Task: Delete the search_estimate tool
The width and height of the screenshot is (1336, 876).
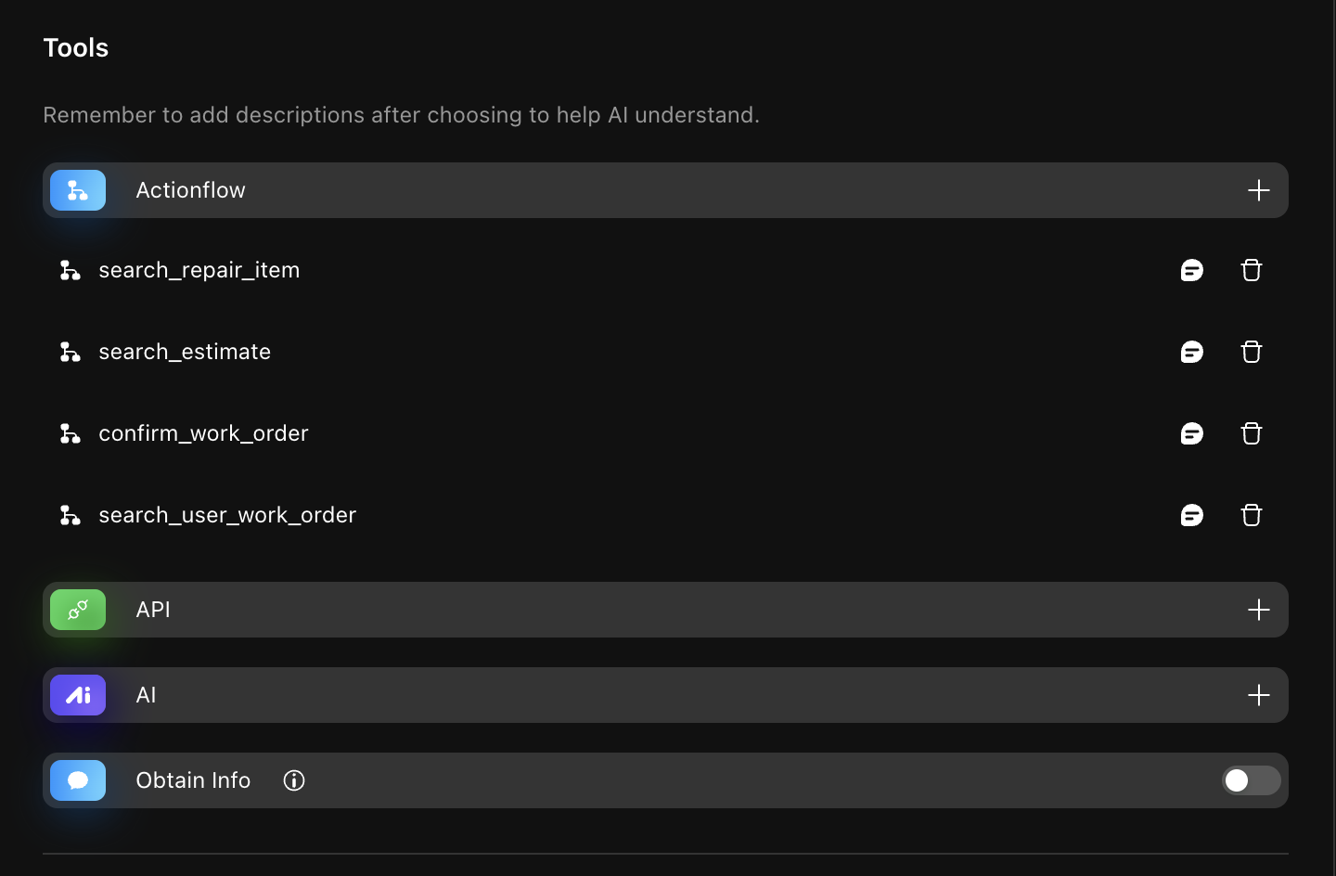Action: (1252, 352)
